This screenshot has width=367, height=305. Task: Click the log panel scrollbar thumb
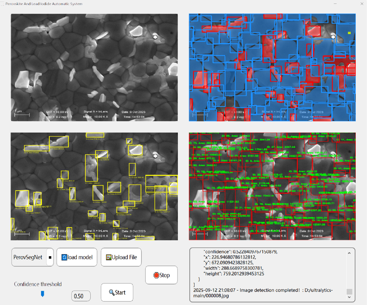click(x=349, y=291)
